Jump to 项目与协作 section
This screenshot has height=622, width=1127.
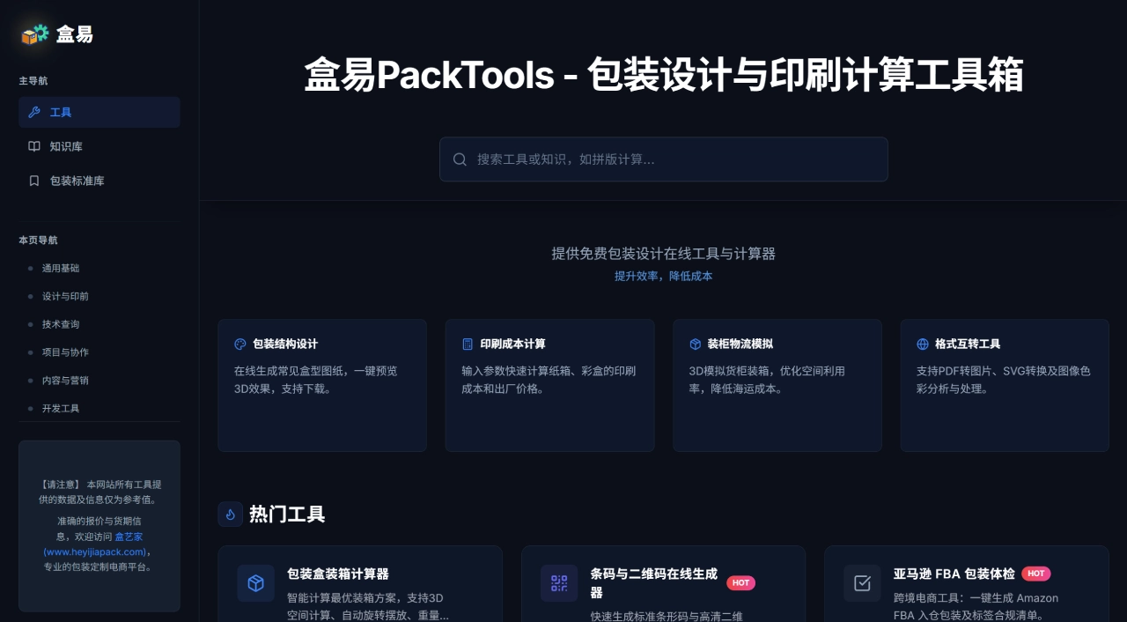[65, 352]
